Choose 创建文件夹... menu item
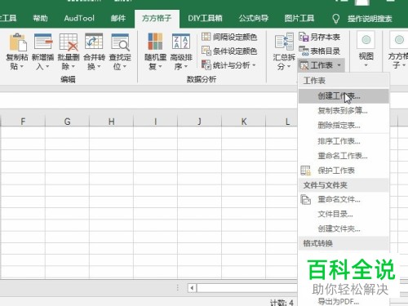 (x=344, y=229)
